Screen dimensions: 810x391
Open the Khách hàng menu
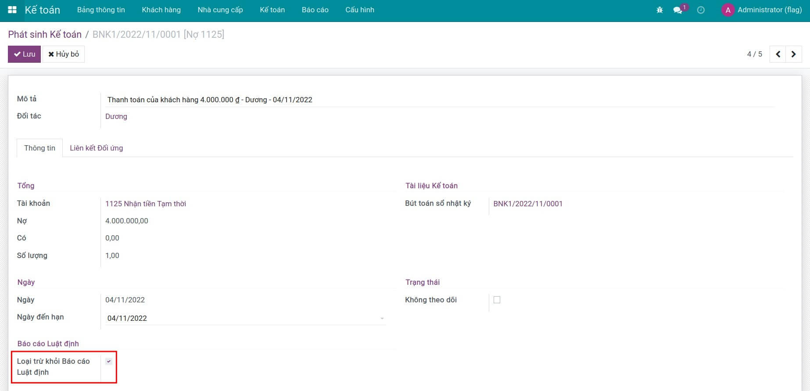tap(161, 10)
